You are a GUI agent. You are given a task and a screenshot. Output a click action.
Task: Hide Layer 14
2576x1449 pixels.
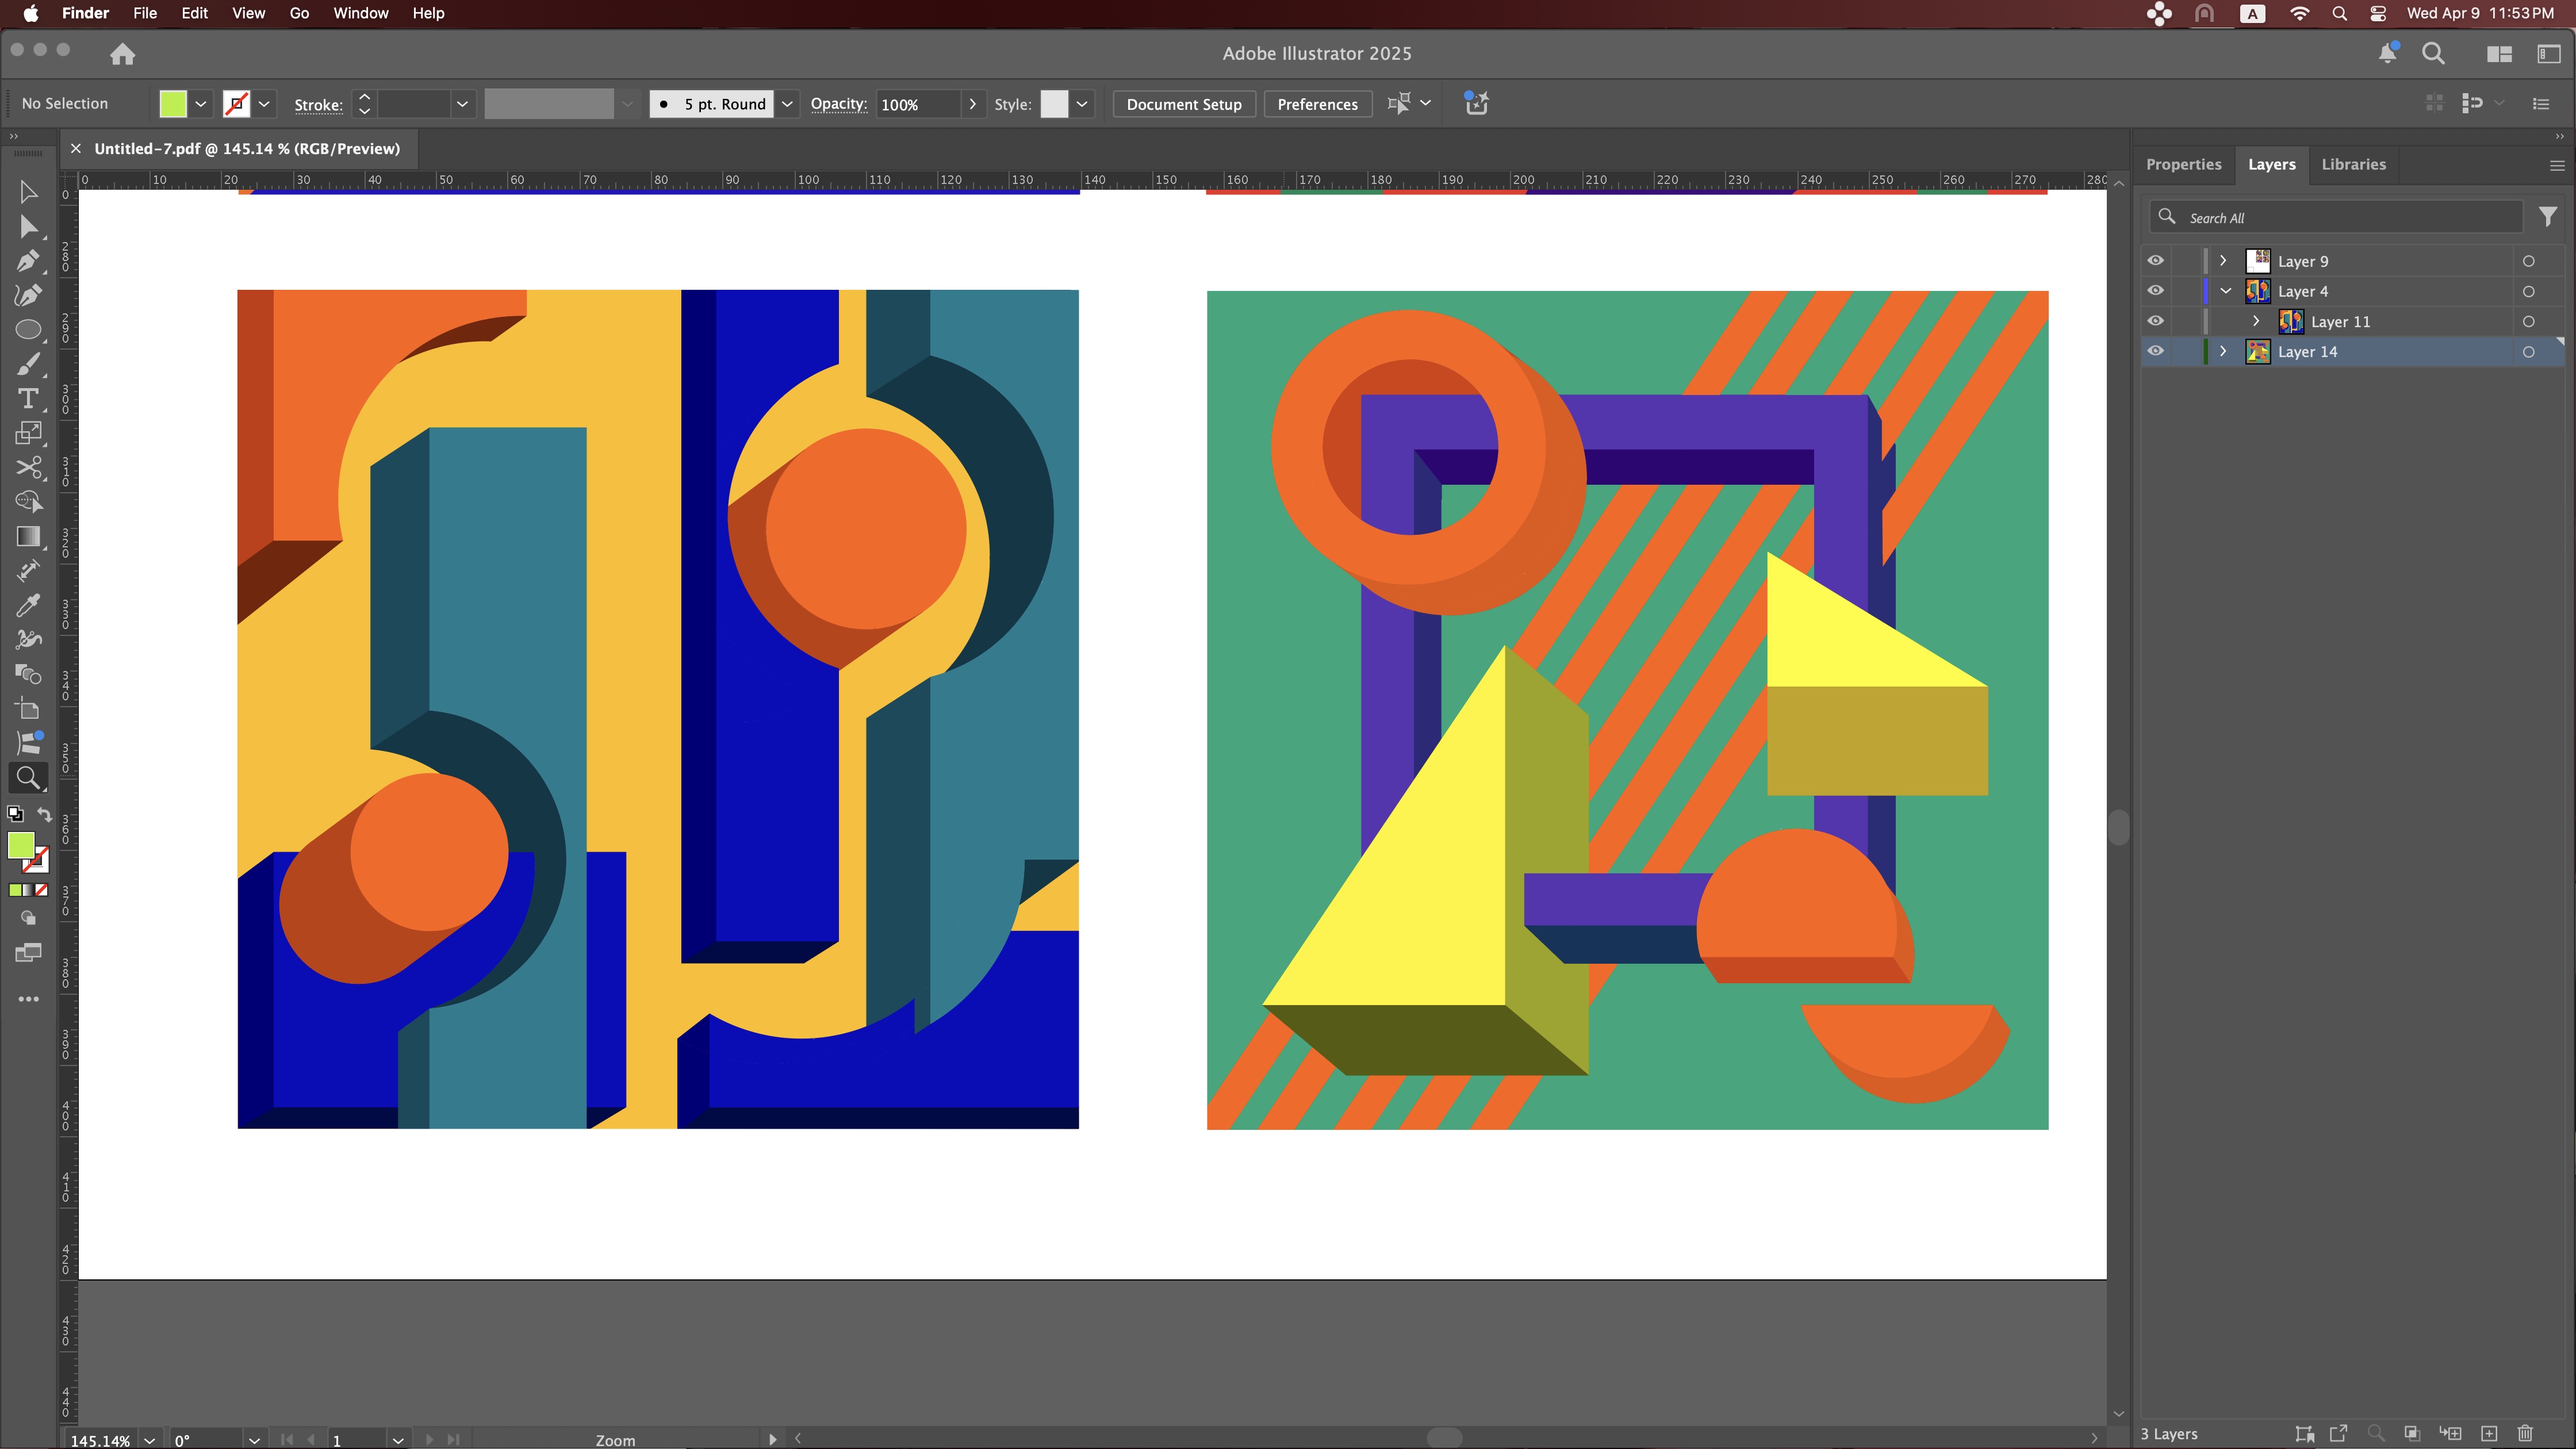(x=2155, y=351)
